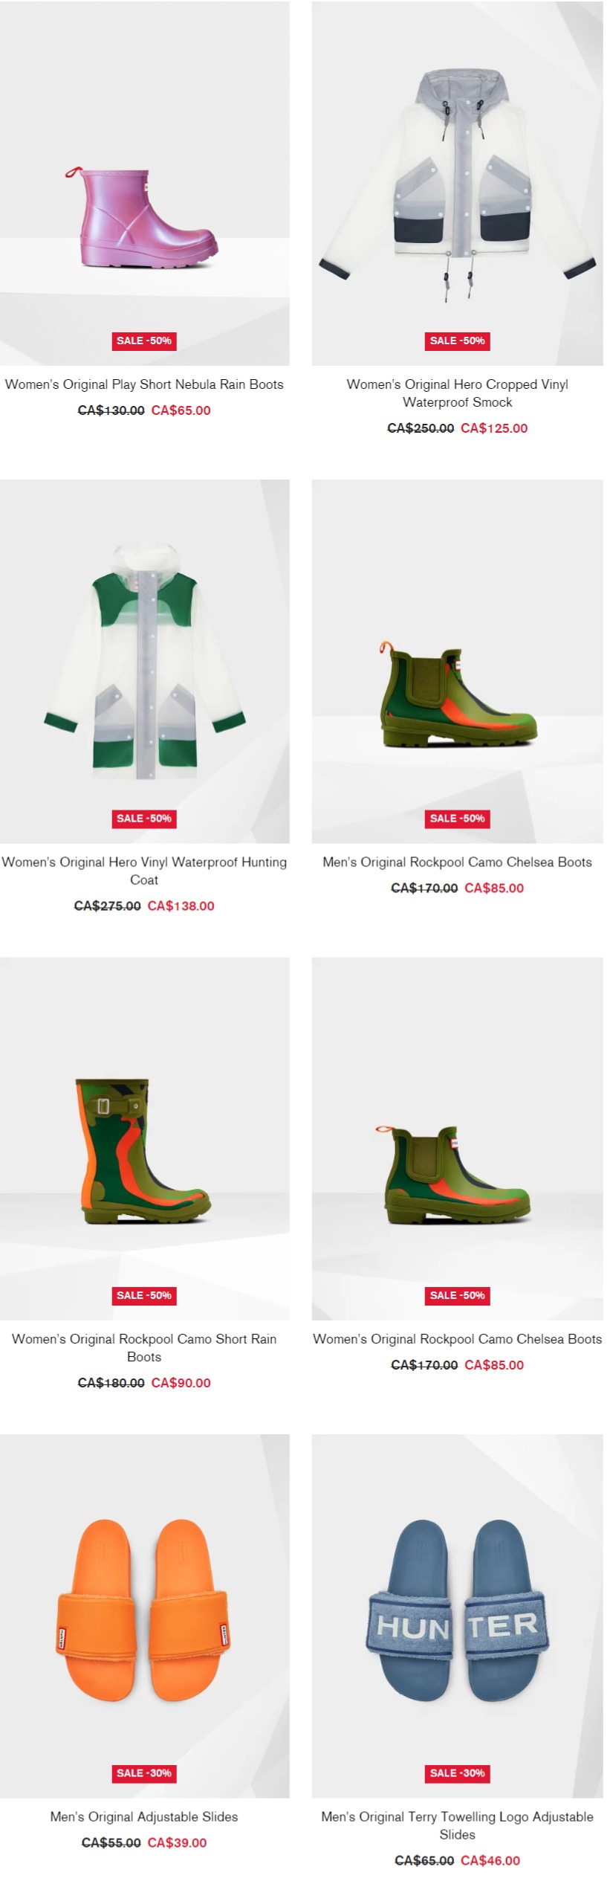Select Women's Original Hero Vinyl Waterproof Hunting Coat
The width and height of the screenshot is (610, 1887).
point(144,871)
